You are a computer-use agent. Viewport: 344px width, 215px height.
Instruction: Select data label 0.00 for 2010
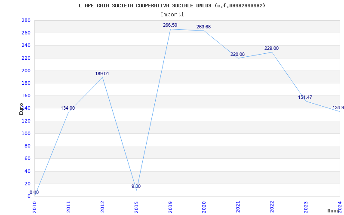click(x=34, y=192)
